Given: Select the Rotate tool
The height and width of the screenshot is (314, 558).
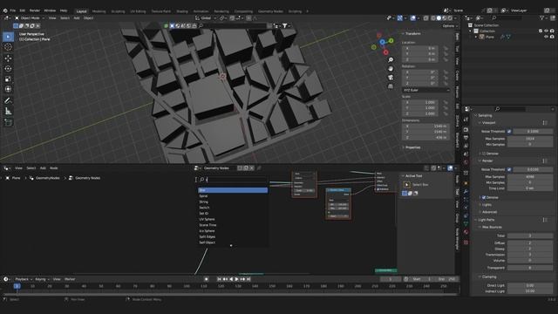Looking at the screenshot, I should click(8, 68).
